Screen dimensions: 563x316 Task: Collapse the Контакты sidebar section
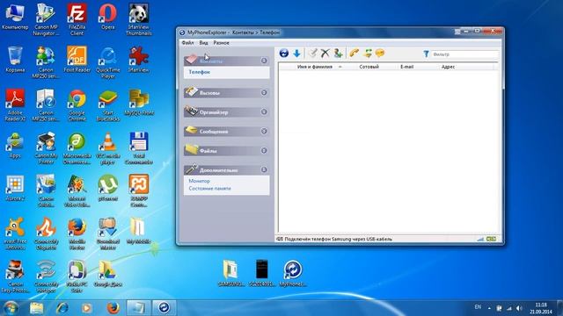point(264,61)
